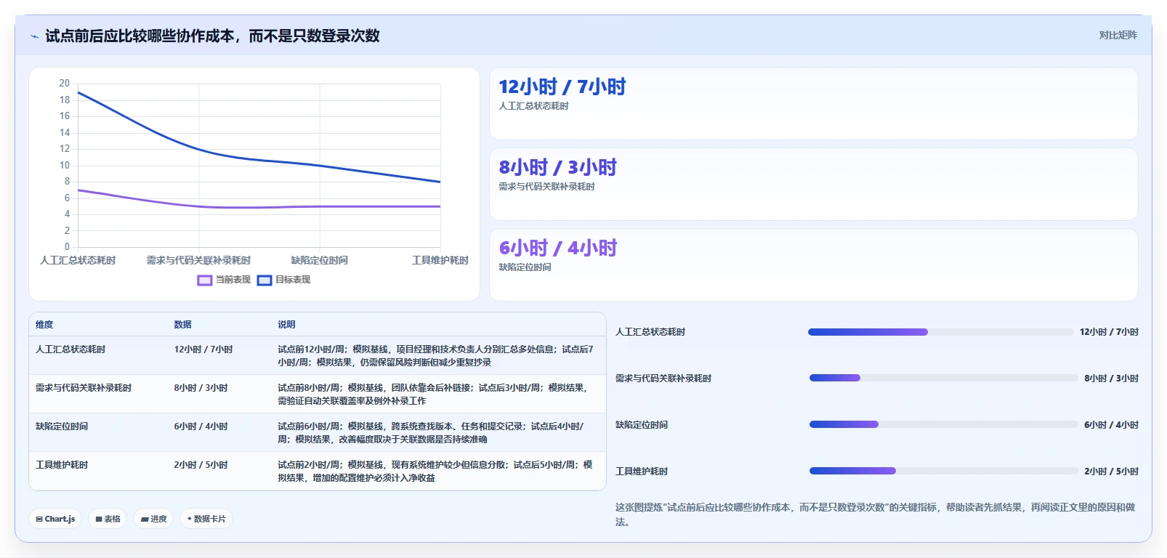This screenshot has width=1167, height=558.
Task: Click 8小时 / 3小时 beside the second progress bar
Action: (x=1112, y=379)
